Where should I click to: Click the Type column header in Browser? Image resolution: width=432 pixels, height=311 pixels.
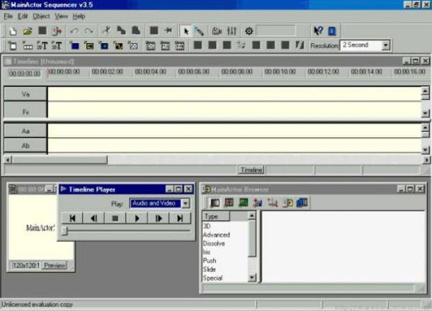(x=216, y=216)
